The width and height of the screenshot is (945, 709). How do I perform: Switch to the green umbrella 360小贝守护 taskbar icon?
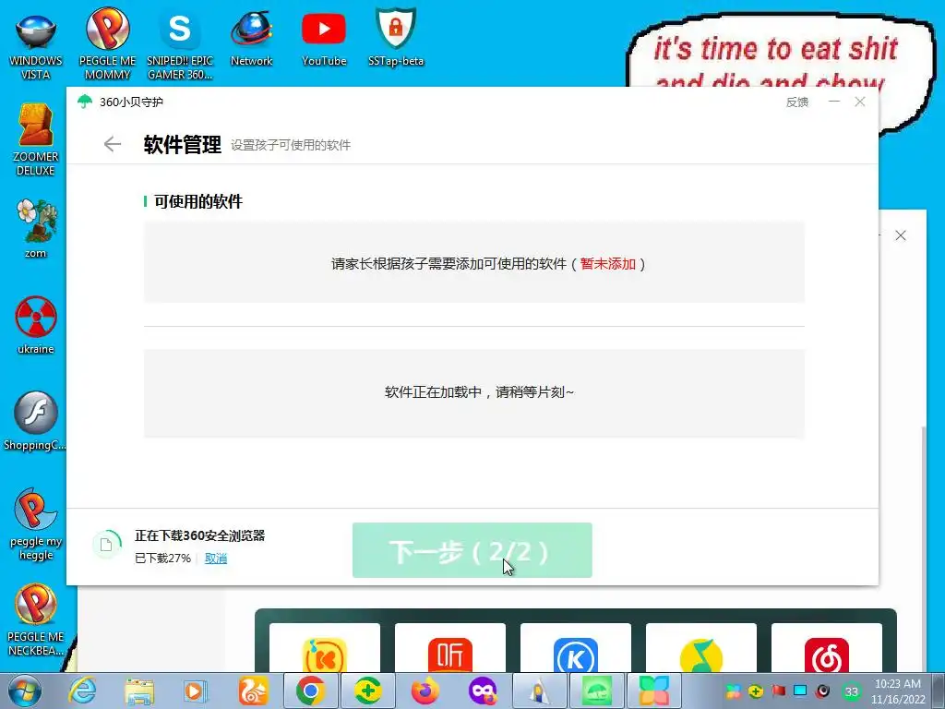[597, 691]
